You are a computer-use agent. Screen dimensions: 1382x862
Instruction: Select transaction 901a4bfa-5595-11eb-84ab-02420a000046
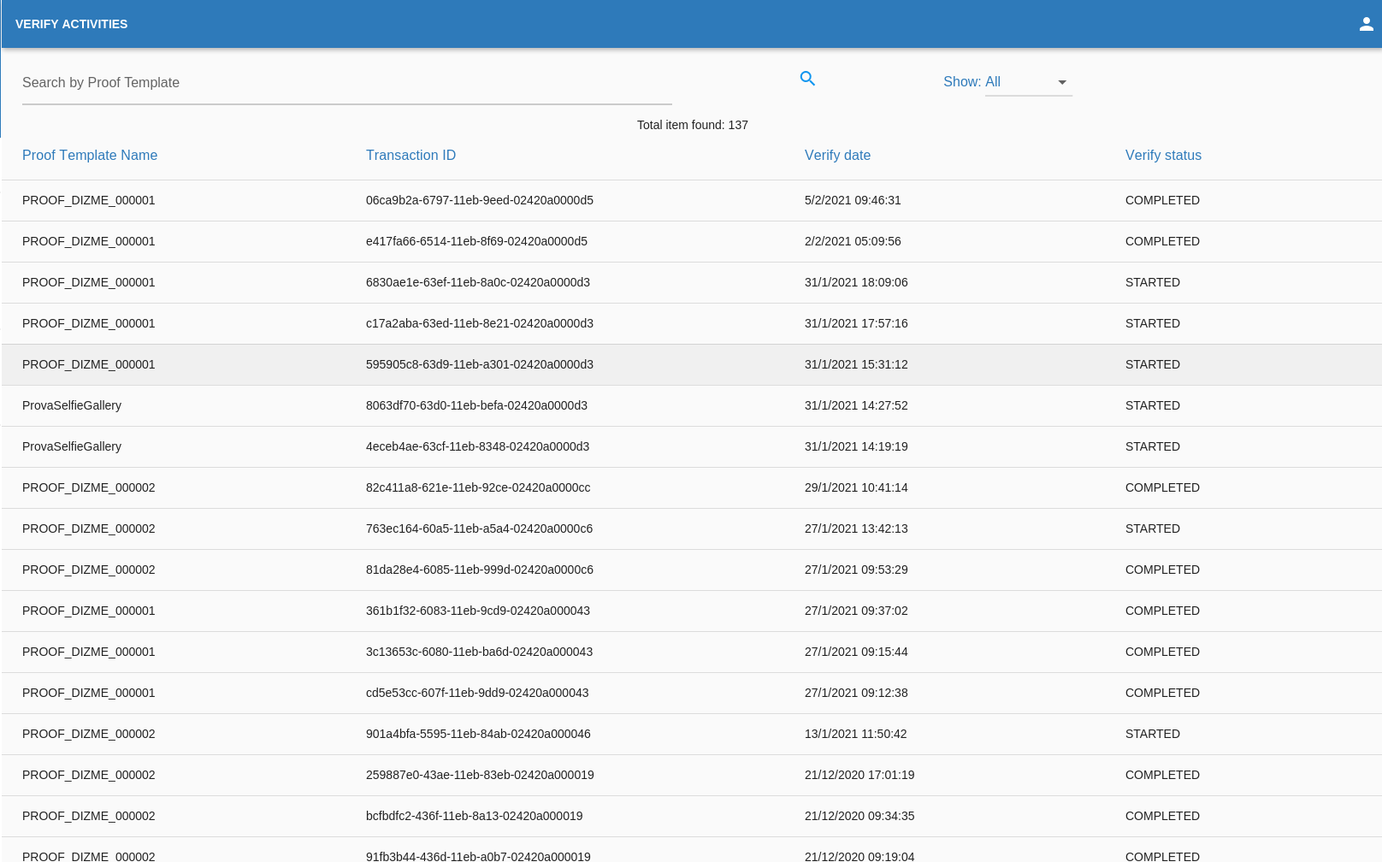click(478, 734)
